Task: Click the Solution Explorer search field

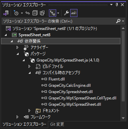Action: point(59,21)
